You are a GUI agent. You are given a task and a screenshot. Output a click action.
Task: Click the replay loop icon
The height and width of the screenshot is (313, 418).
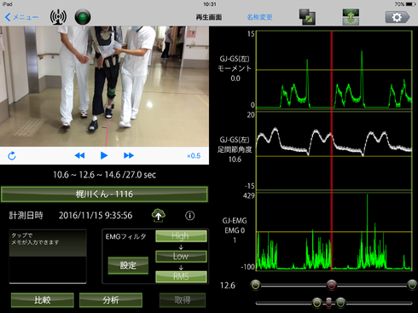point(12,156)
